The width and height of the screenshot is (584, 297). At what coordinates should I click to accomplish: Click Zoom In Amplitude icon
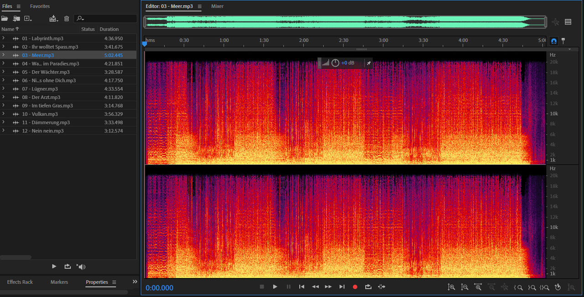pos(451,287)
